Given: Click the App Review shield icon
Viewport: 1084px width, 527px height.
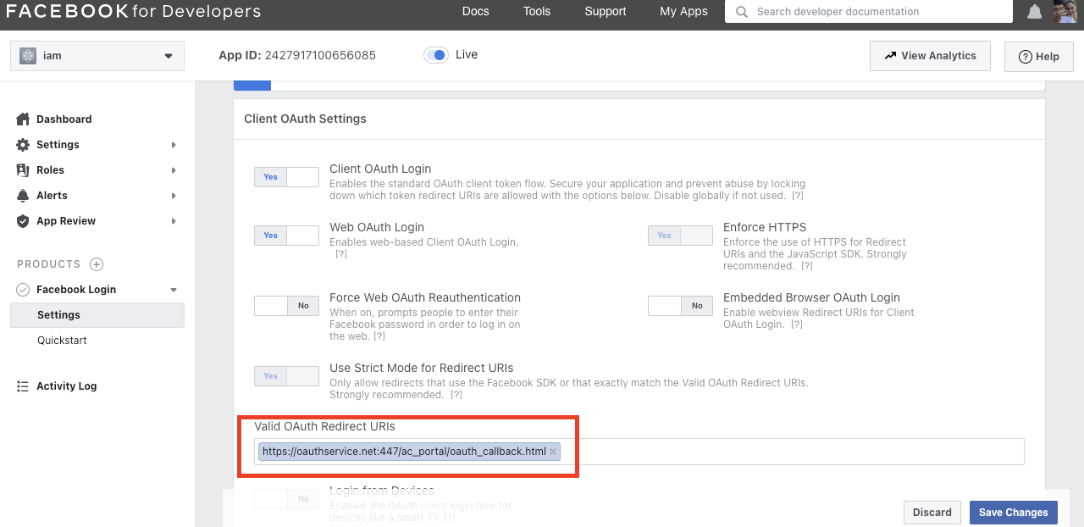Looking at the screenshot, I should (x=23, y=220).
